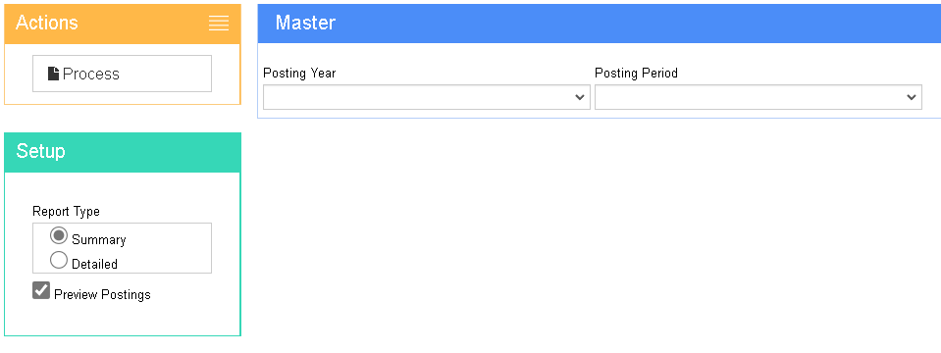The image size is (941, 353).
Task: Click the Master panel header
Action: (x=599, y=24)
